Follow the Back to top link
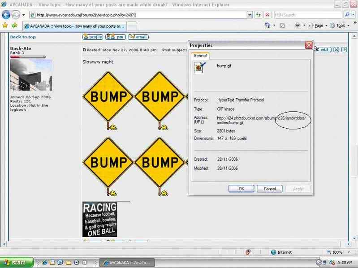Viewport: 358px width, 268px height. (23, 37)
